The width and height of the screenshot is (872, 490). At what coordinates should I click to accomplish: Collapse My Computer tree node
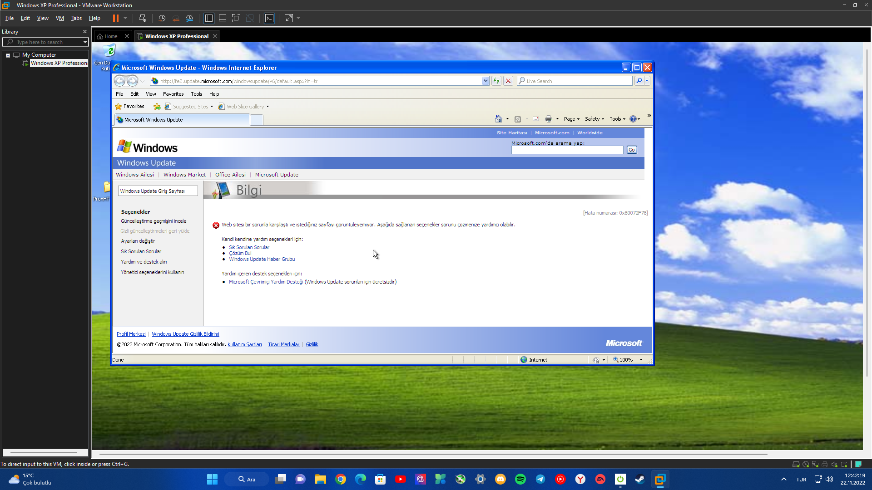(8, 55)
